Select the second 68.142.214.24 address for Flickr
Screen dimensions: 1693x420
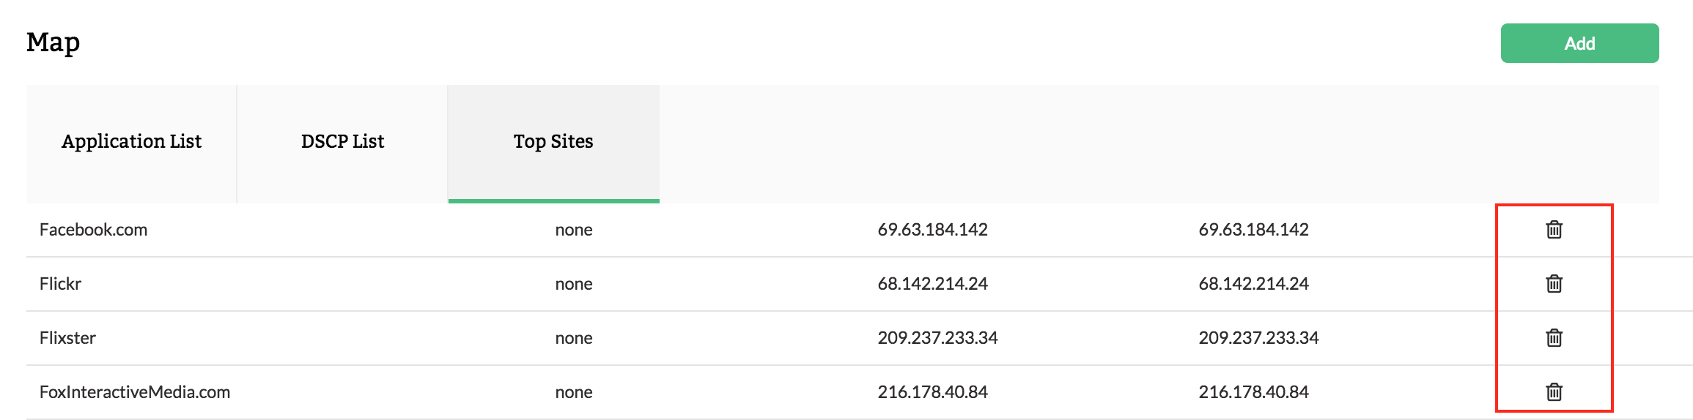(x=1253, y=284)
